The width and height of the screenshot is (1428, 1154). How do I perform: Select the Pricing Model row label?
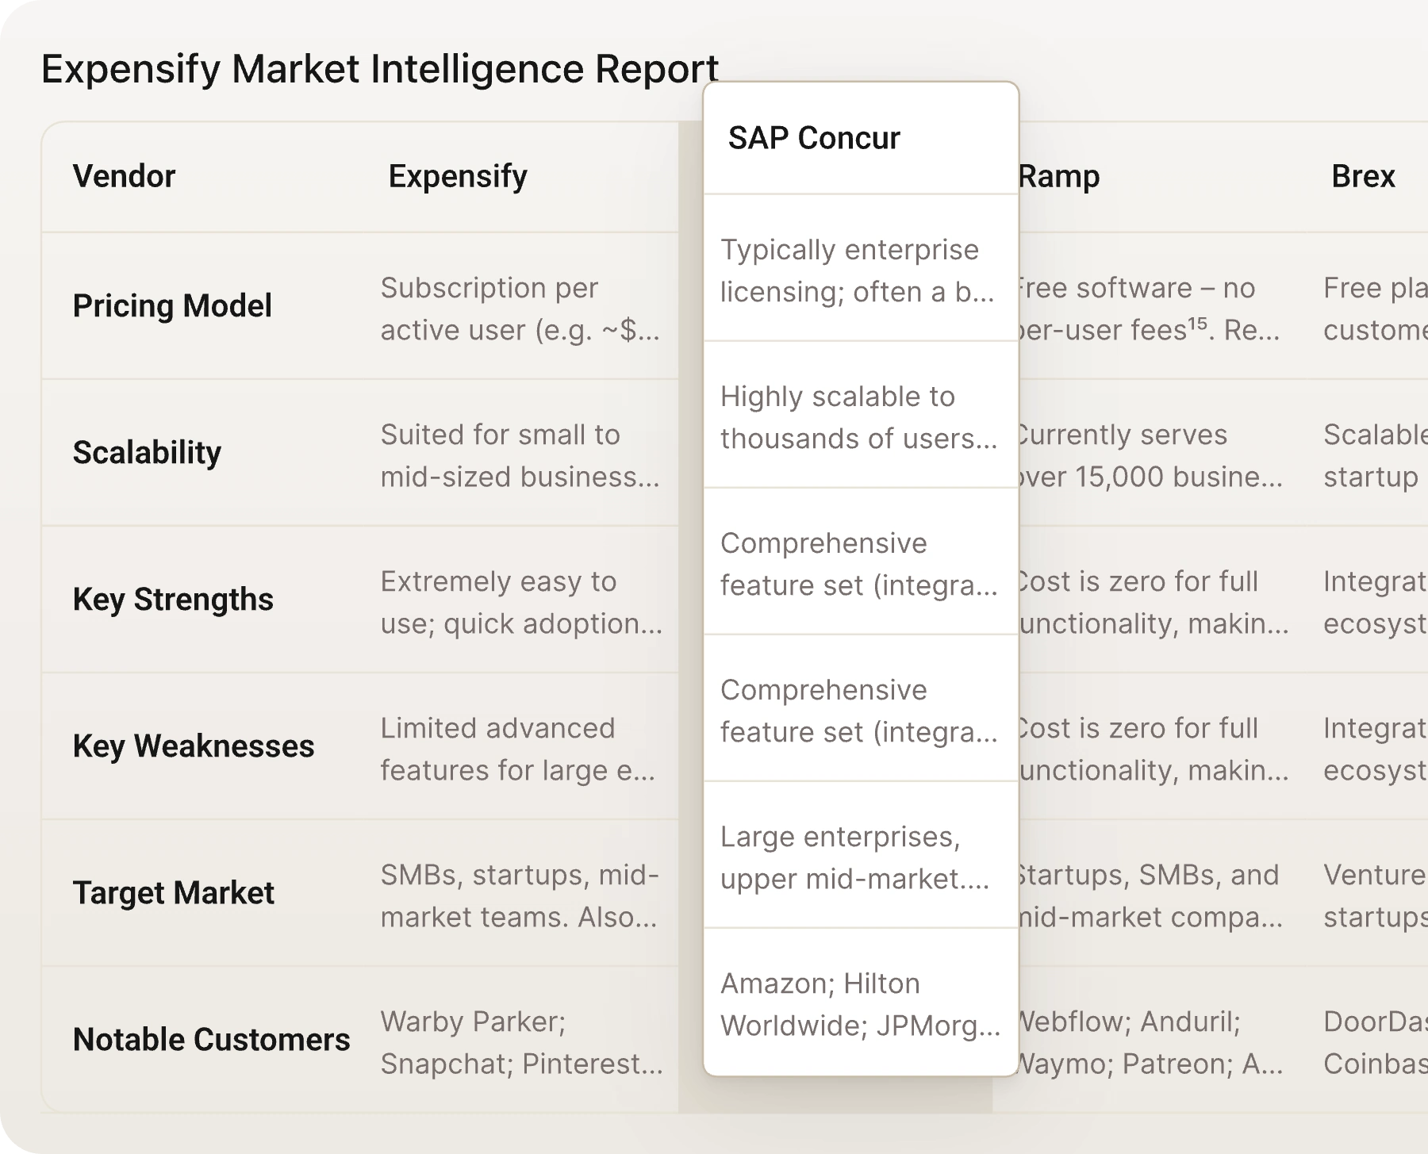[x=173, y=305]
